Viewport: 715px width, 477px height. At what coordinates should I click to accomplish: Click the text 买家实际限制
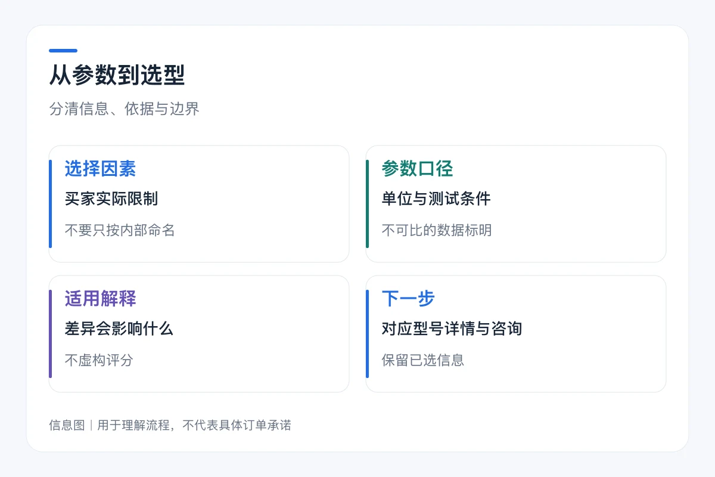click(111, 199)
